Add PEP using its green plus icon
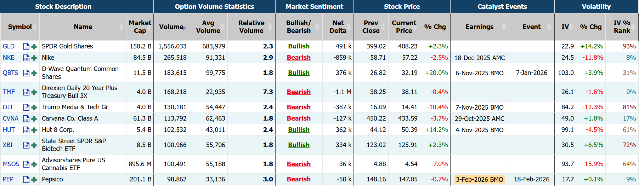This screenshot has height=186, width=639. (x=34, y=180)
